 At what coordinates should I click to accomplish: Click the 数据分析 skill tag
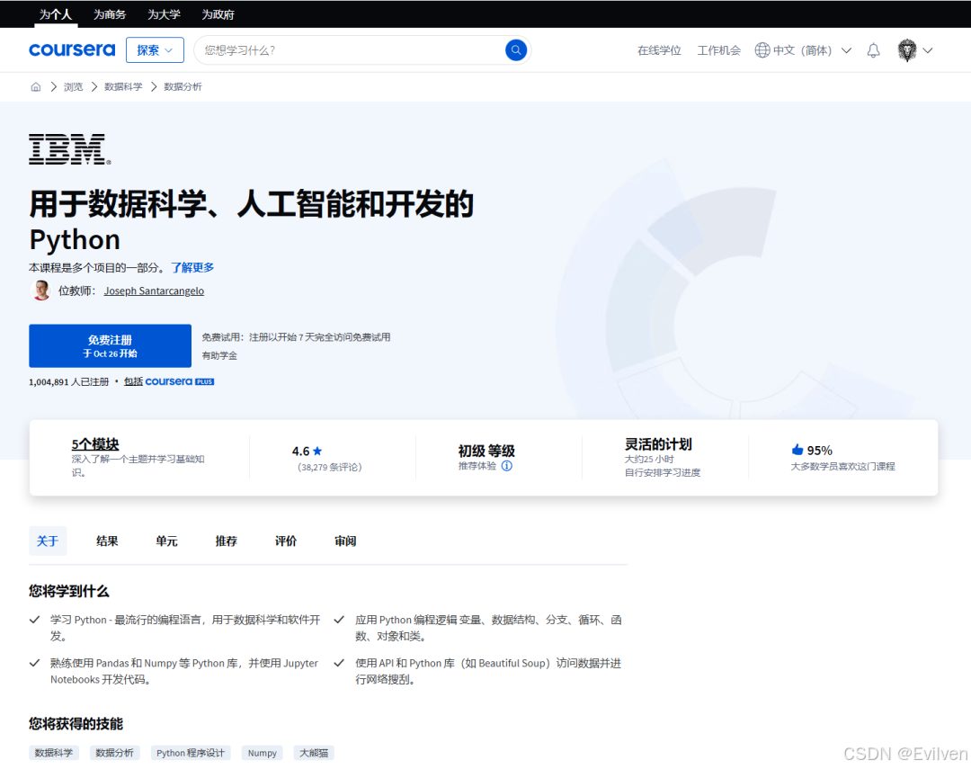point(114,753)
